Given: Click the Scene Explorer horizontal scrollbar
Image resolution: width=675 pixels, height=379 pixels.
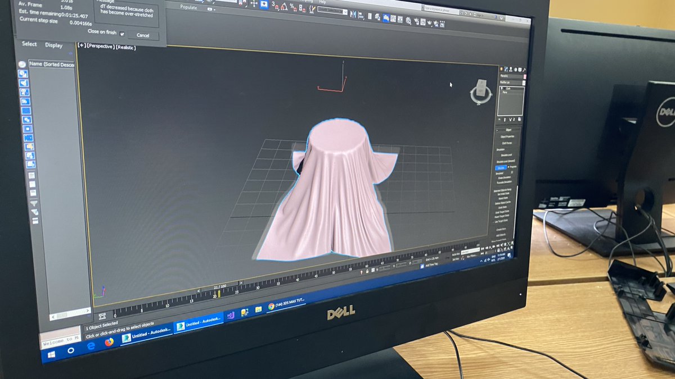Looking at the screenshot, I should [70, 313].
